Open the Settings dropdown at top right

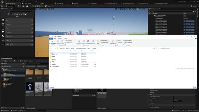point(194,6)
